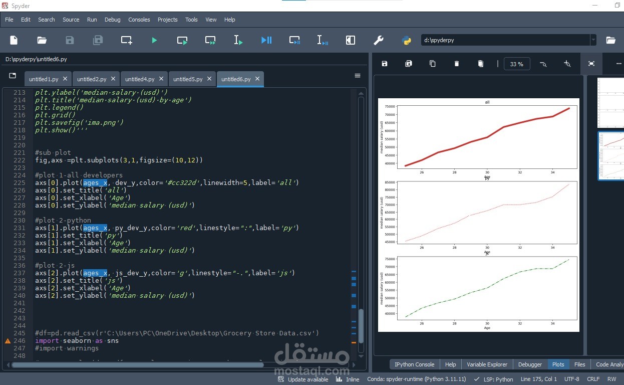This screenshot has width=624, height=385.
Task: Click the Copy plot to clipboard icon
Action: [433, 64]
